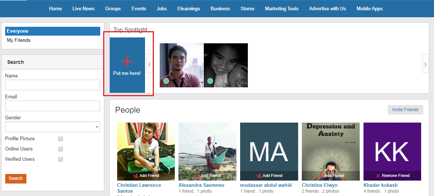This screenshot has height=196, width=434.
Task: Enable the Profile Picture checkbox
Action: [61, 139]
